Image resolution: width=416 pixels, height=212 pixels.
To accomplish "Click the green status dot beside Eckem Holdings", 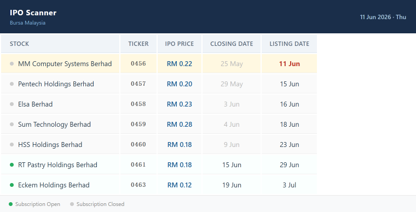I will (x=11, y=185).
